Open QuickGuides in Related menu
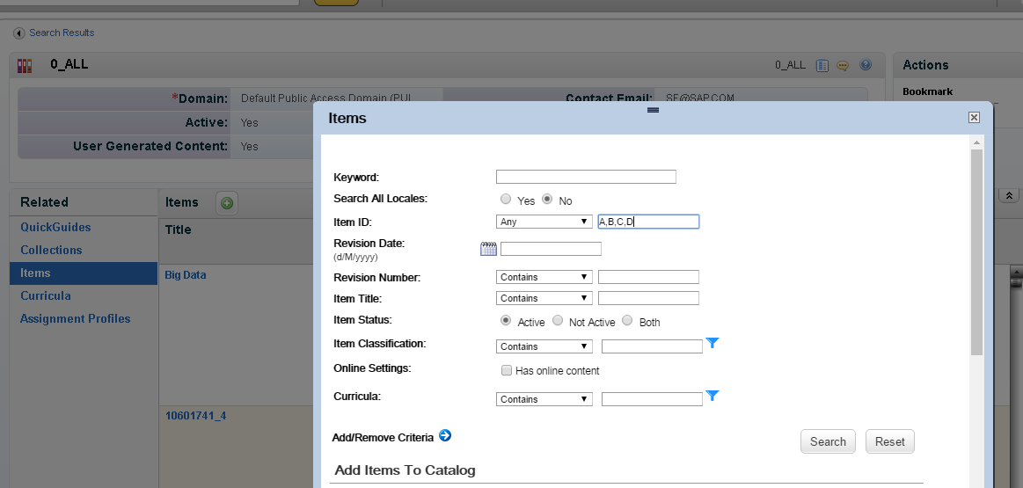 coord(55,228)
